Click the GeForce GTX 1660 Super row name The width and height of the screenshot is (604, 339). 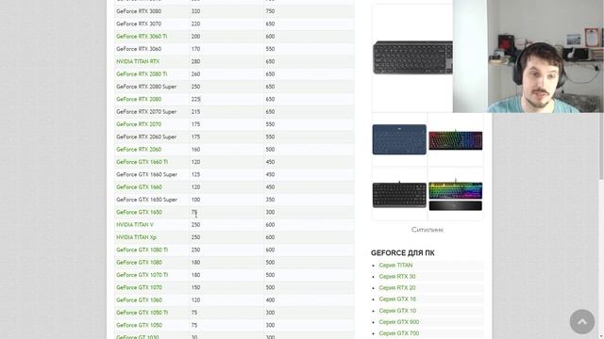click(147, 174)
